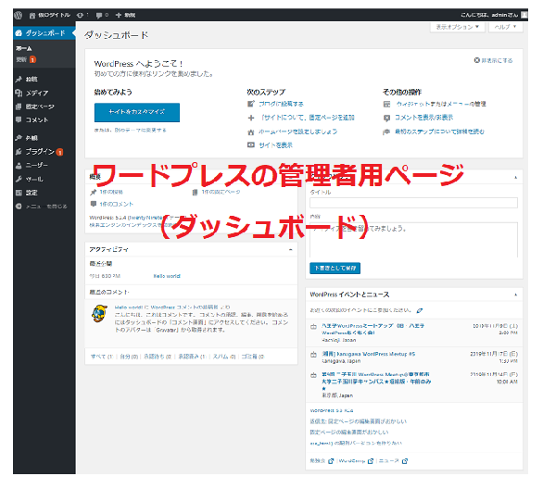The height and width of the screenshot is (489, 543).
Task: Expand 表示オプション dropdown
Action: click(x=457, y=27)
